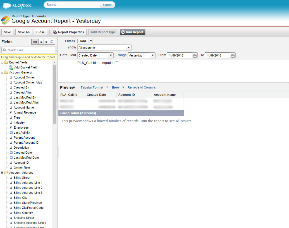Select Annual Revenue field
The height and width of the screenshot is (228, 289).
coord(25,112)
